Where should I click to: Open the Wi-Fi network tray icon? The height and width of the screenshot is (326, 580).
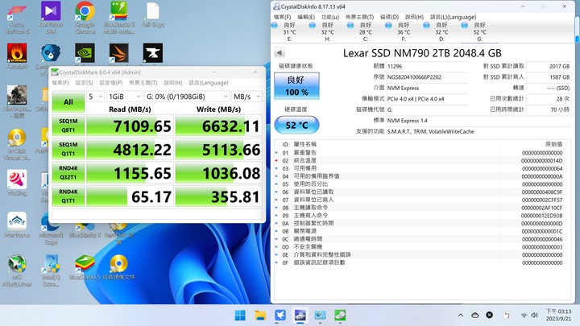524,316
